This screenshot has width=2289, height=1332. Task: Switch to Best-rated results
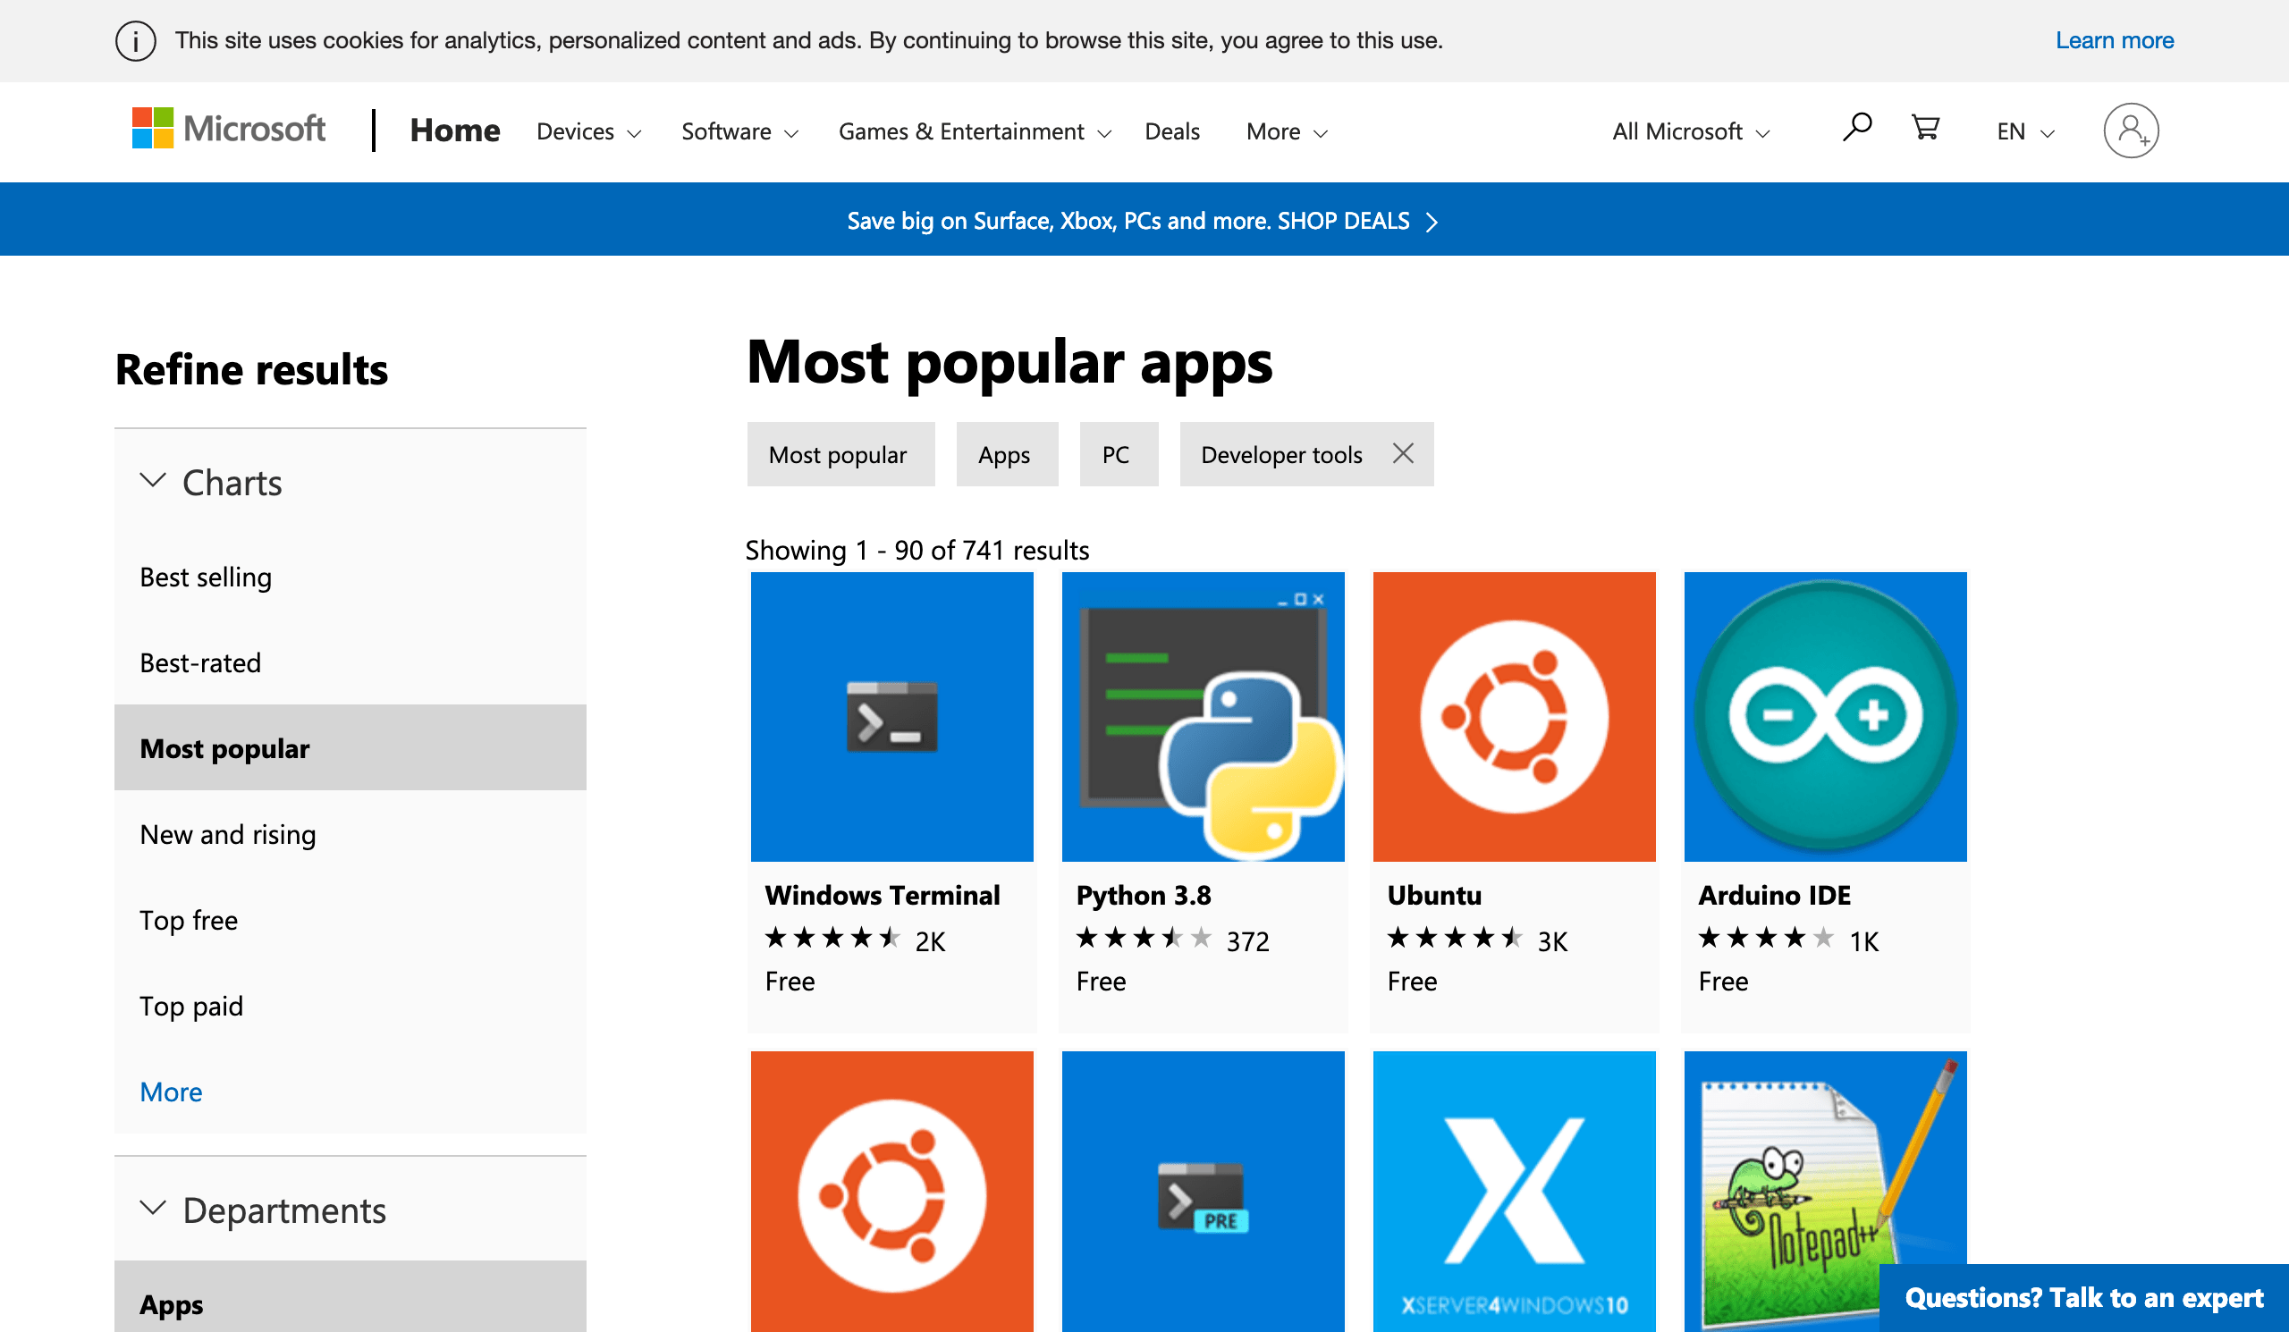pyautogui.click(x=199, y=662)
